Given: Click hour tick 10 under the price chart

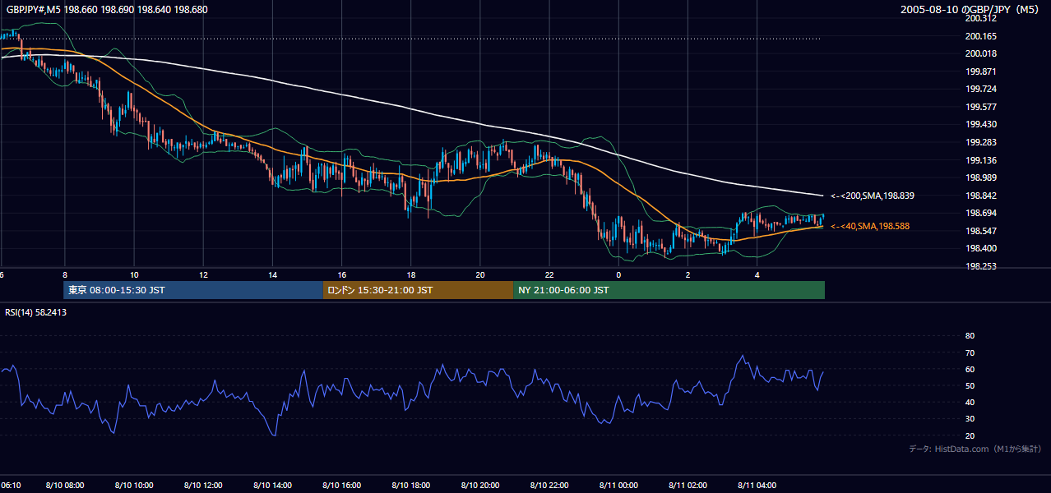Looking at the screenshot, I should click(134, 275).
